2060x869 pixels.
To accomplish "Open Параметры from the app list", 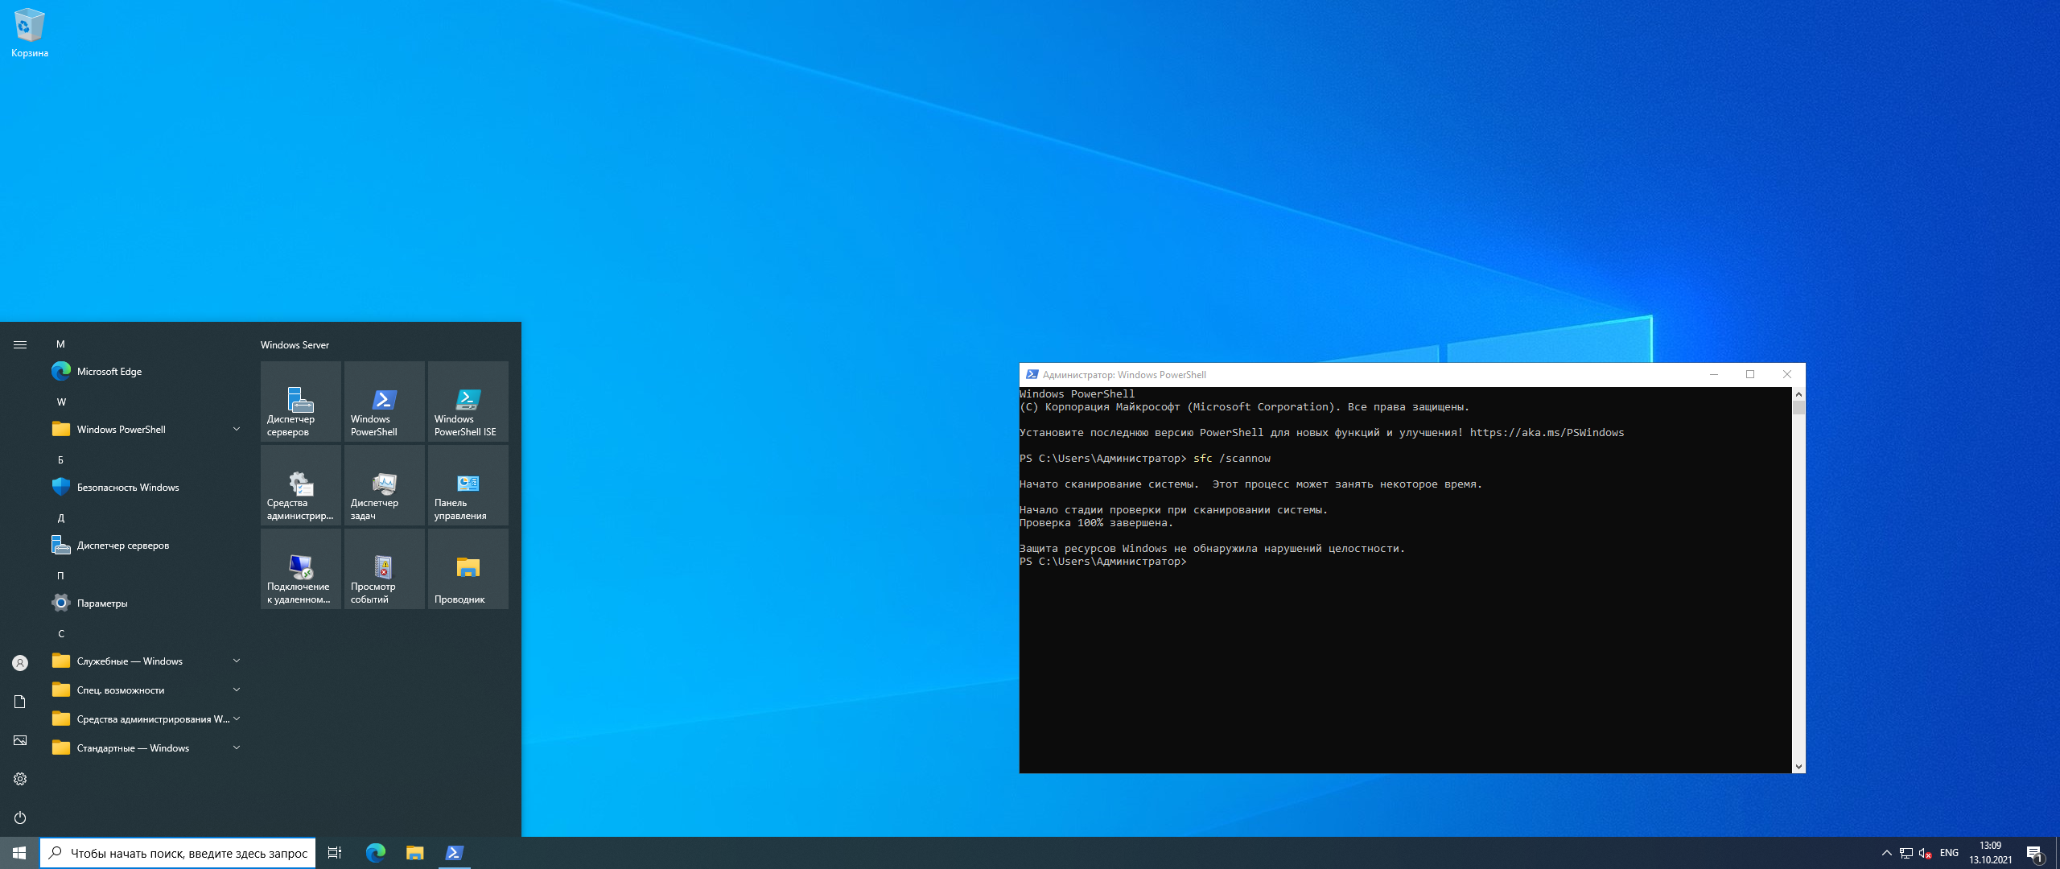I will tap(145, 603).
